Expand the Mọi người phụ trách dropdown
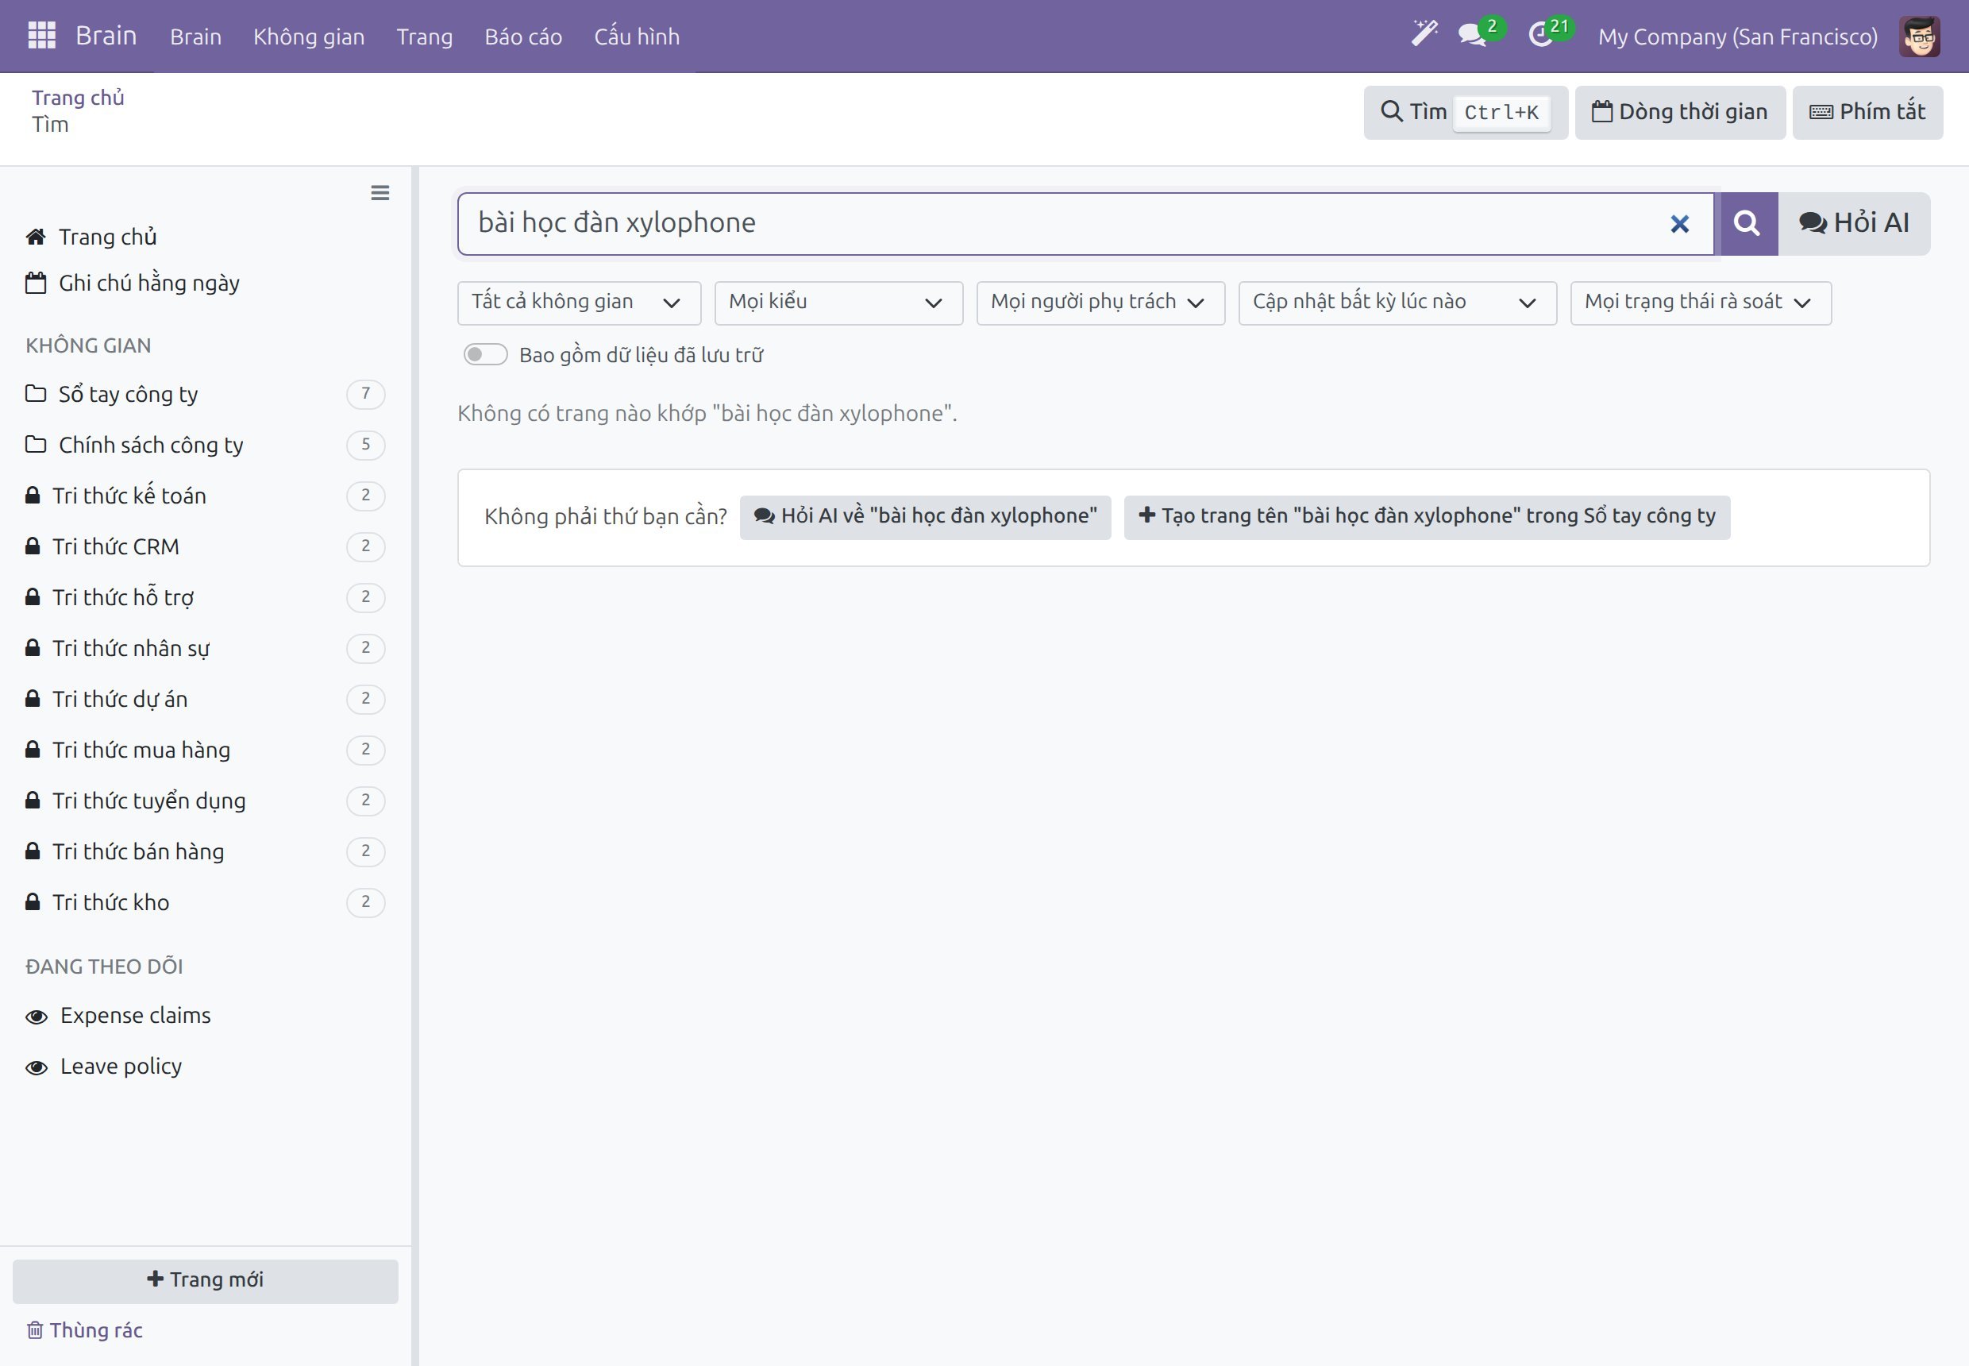The image size is (1969, 1366). 1100,303
